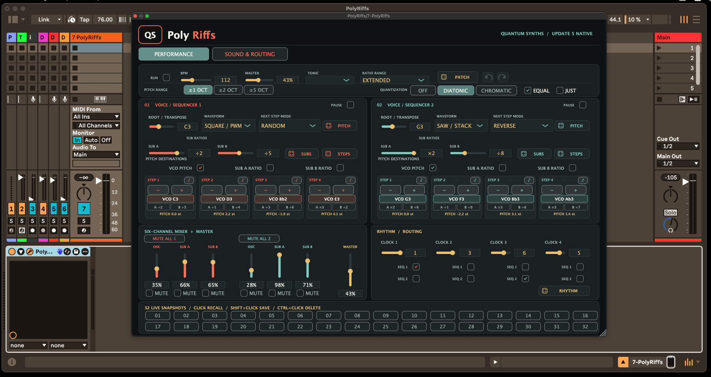The height and width of the screenshot is (377, 711).
Task: Recall live snapshot 05
Action: pyautogui.click(x=272, y=316)
